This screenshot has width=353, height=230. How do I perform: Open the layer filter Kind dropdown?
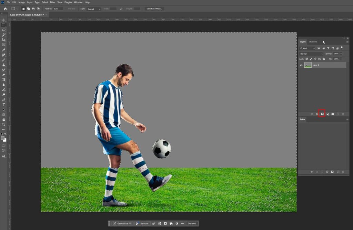(x=307, y=48)
